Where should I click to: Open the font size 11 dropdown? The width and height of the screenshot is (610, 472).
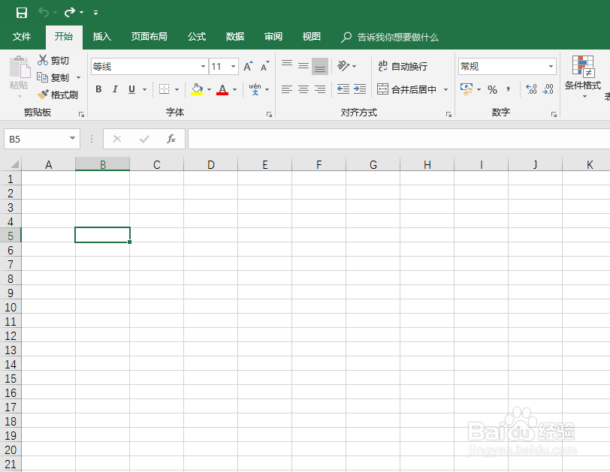(233, 67)
